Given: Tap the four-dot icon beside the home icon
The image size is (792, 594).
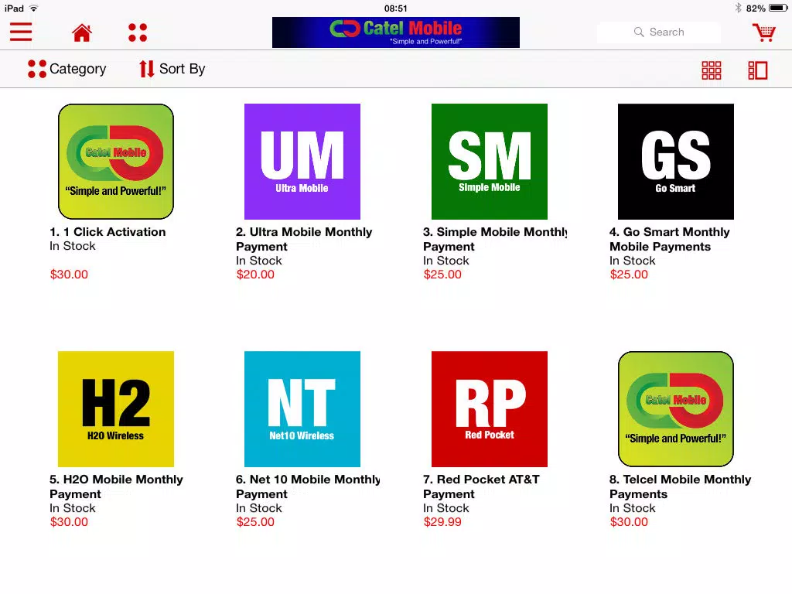Looking at the screenshot, I should (138, 32).
